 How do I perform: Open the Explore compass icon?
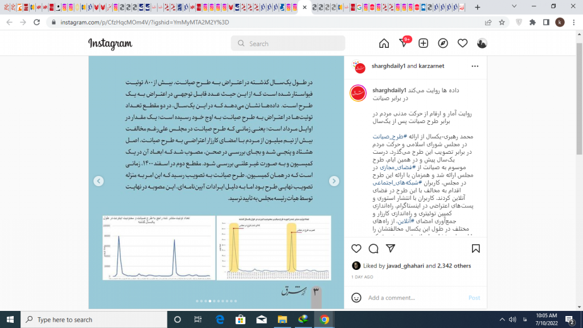[x=443, y=44]
